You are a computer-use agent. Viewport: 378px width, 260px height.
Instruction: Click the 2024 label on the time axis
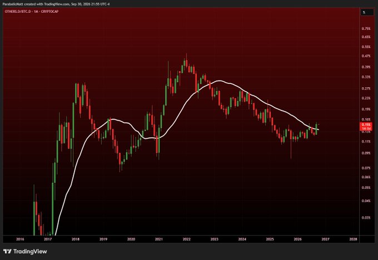242,239
